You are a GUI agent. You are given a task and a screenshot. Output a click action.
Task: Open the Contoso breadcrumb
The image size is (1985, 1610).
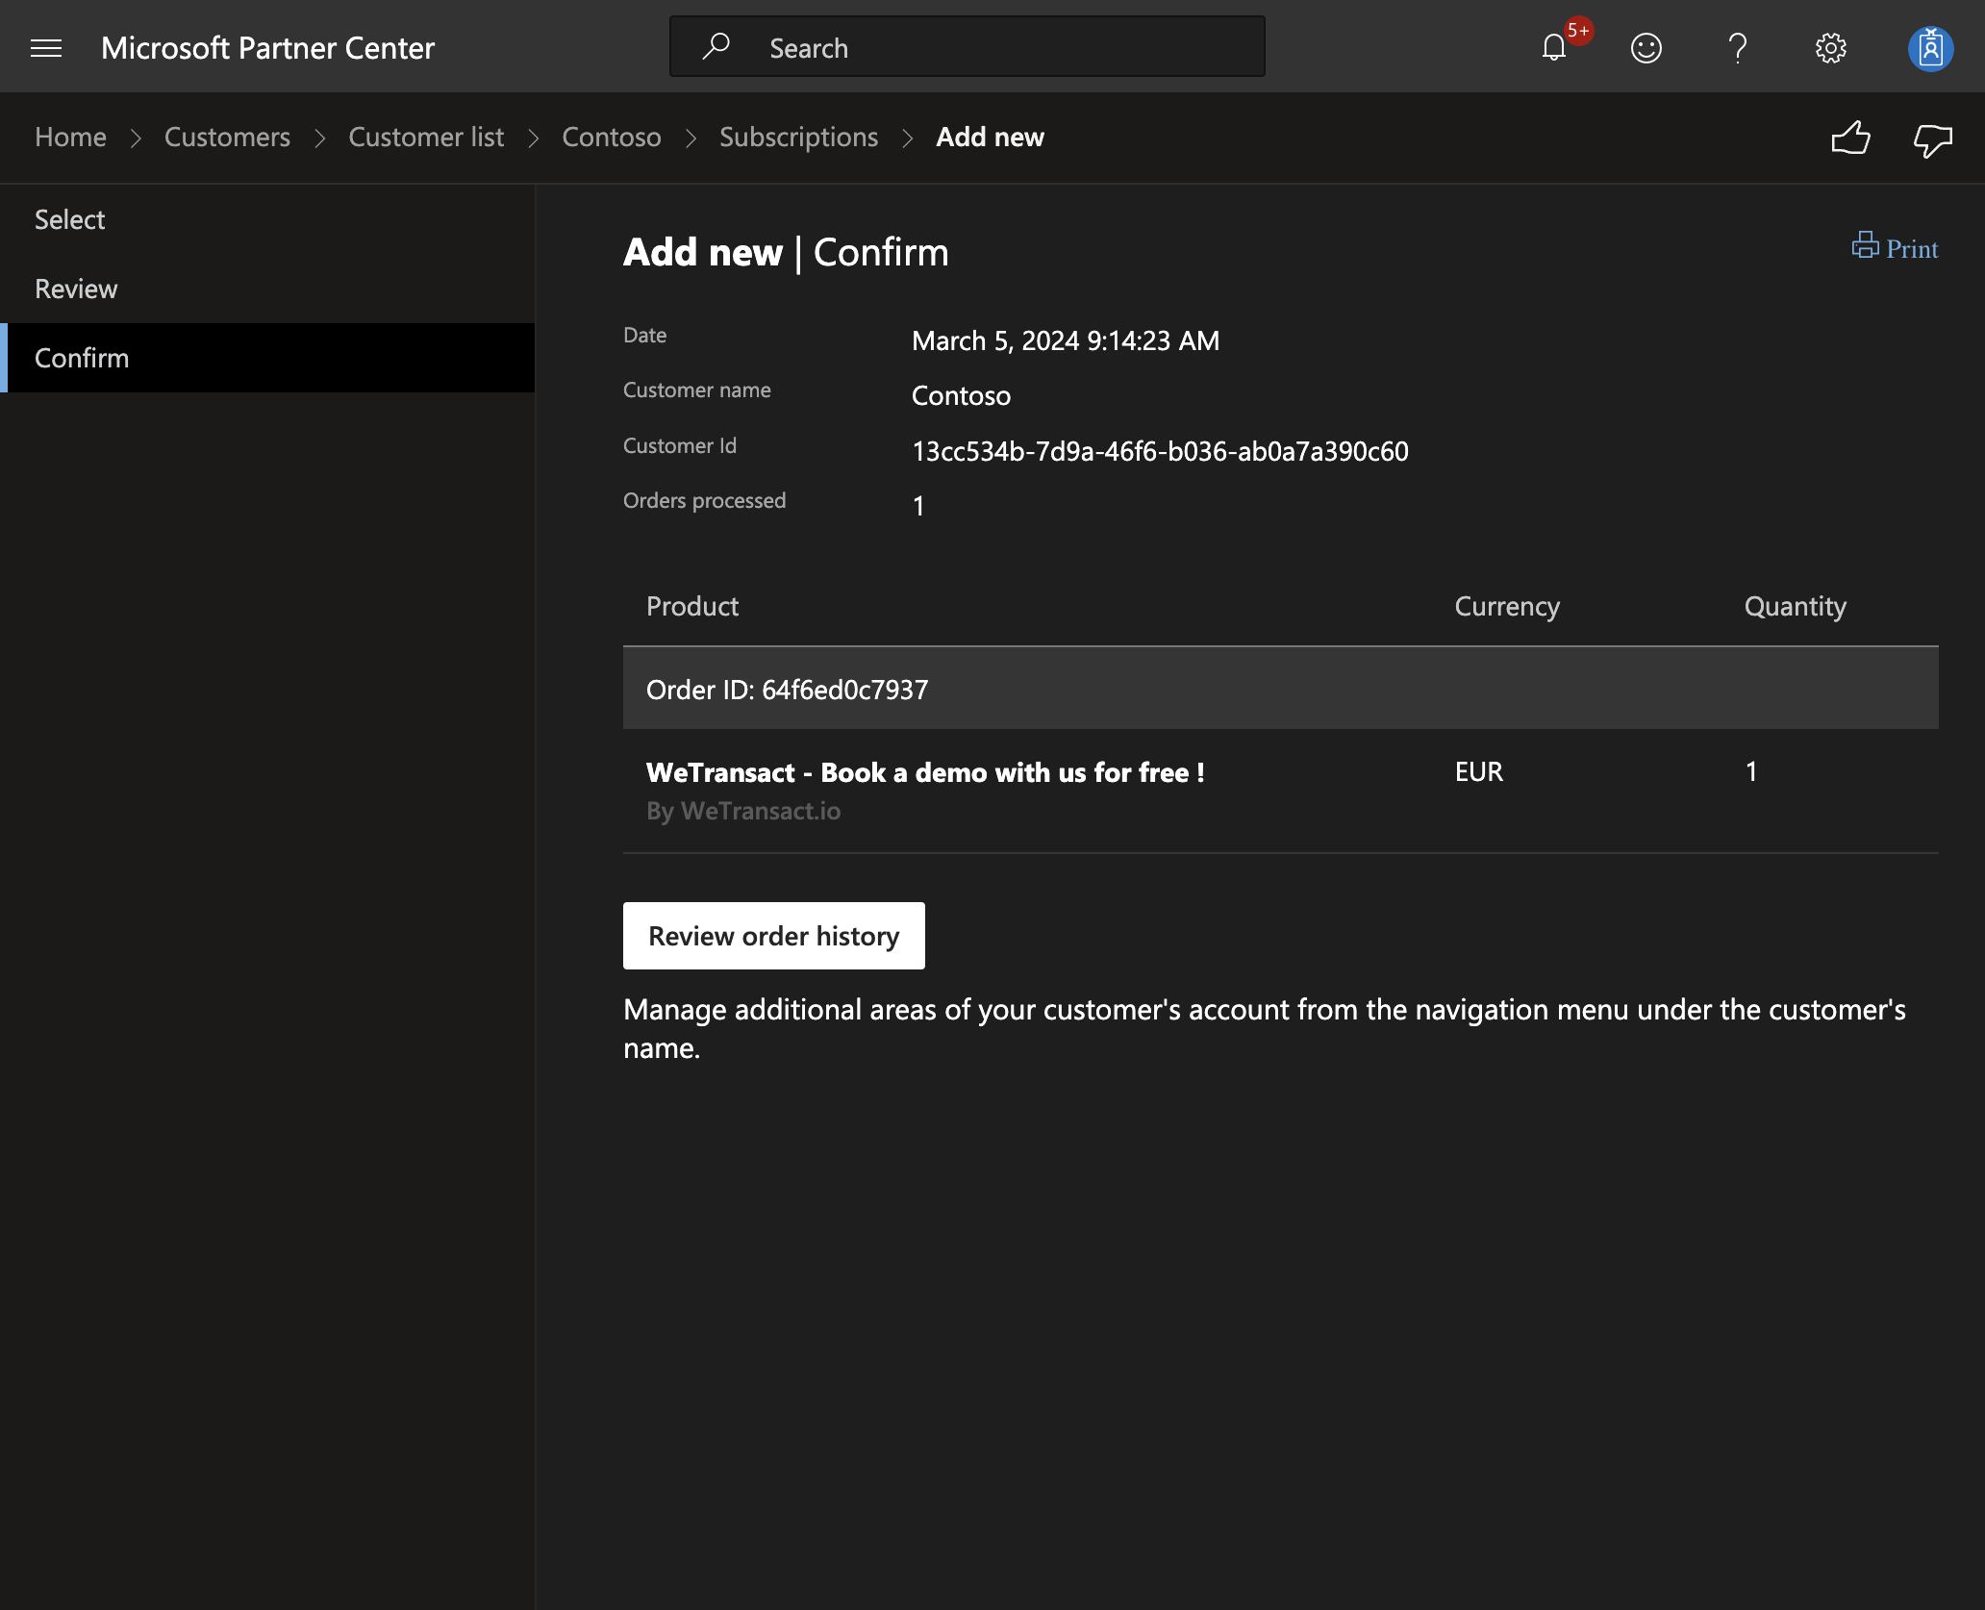[x=612, y=138]
